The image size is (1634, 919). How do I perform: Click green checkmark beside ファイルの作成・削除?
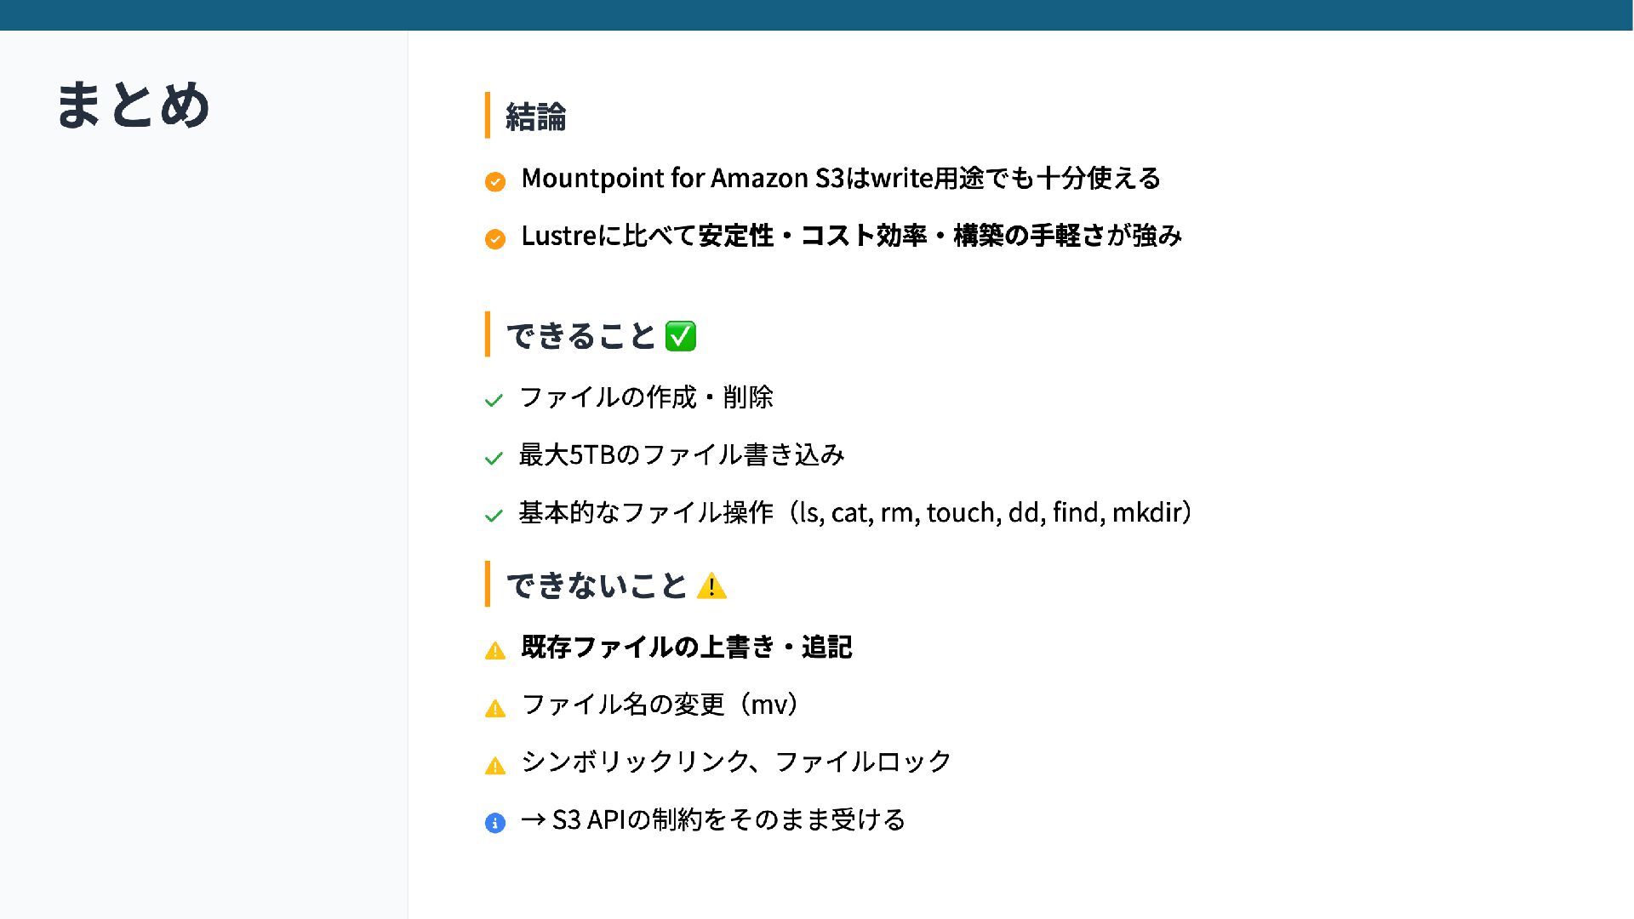tap(494, 401)
